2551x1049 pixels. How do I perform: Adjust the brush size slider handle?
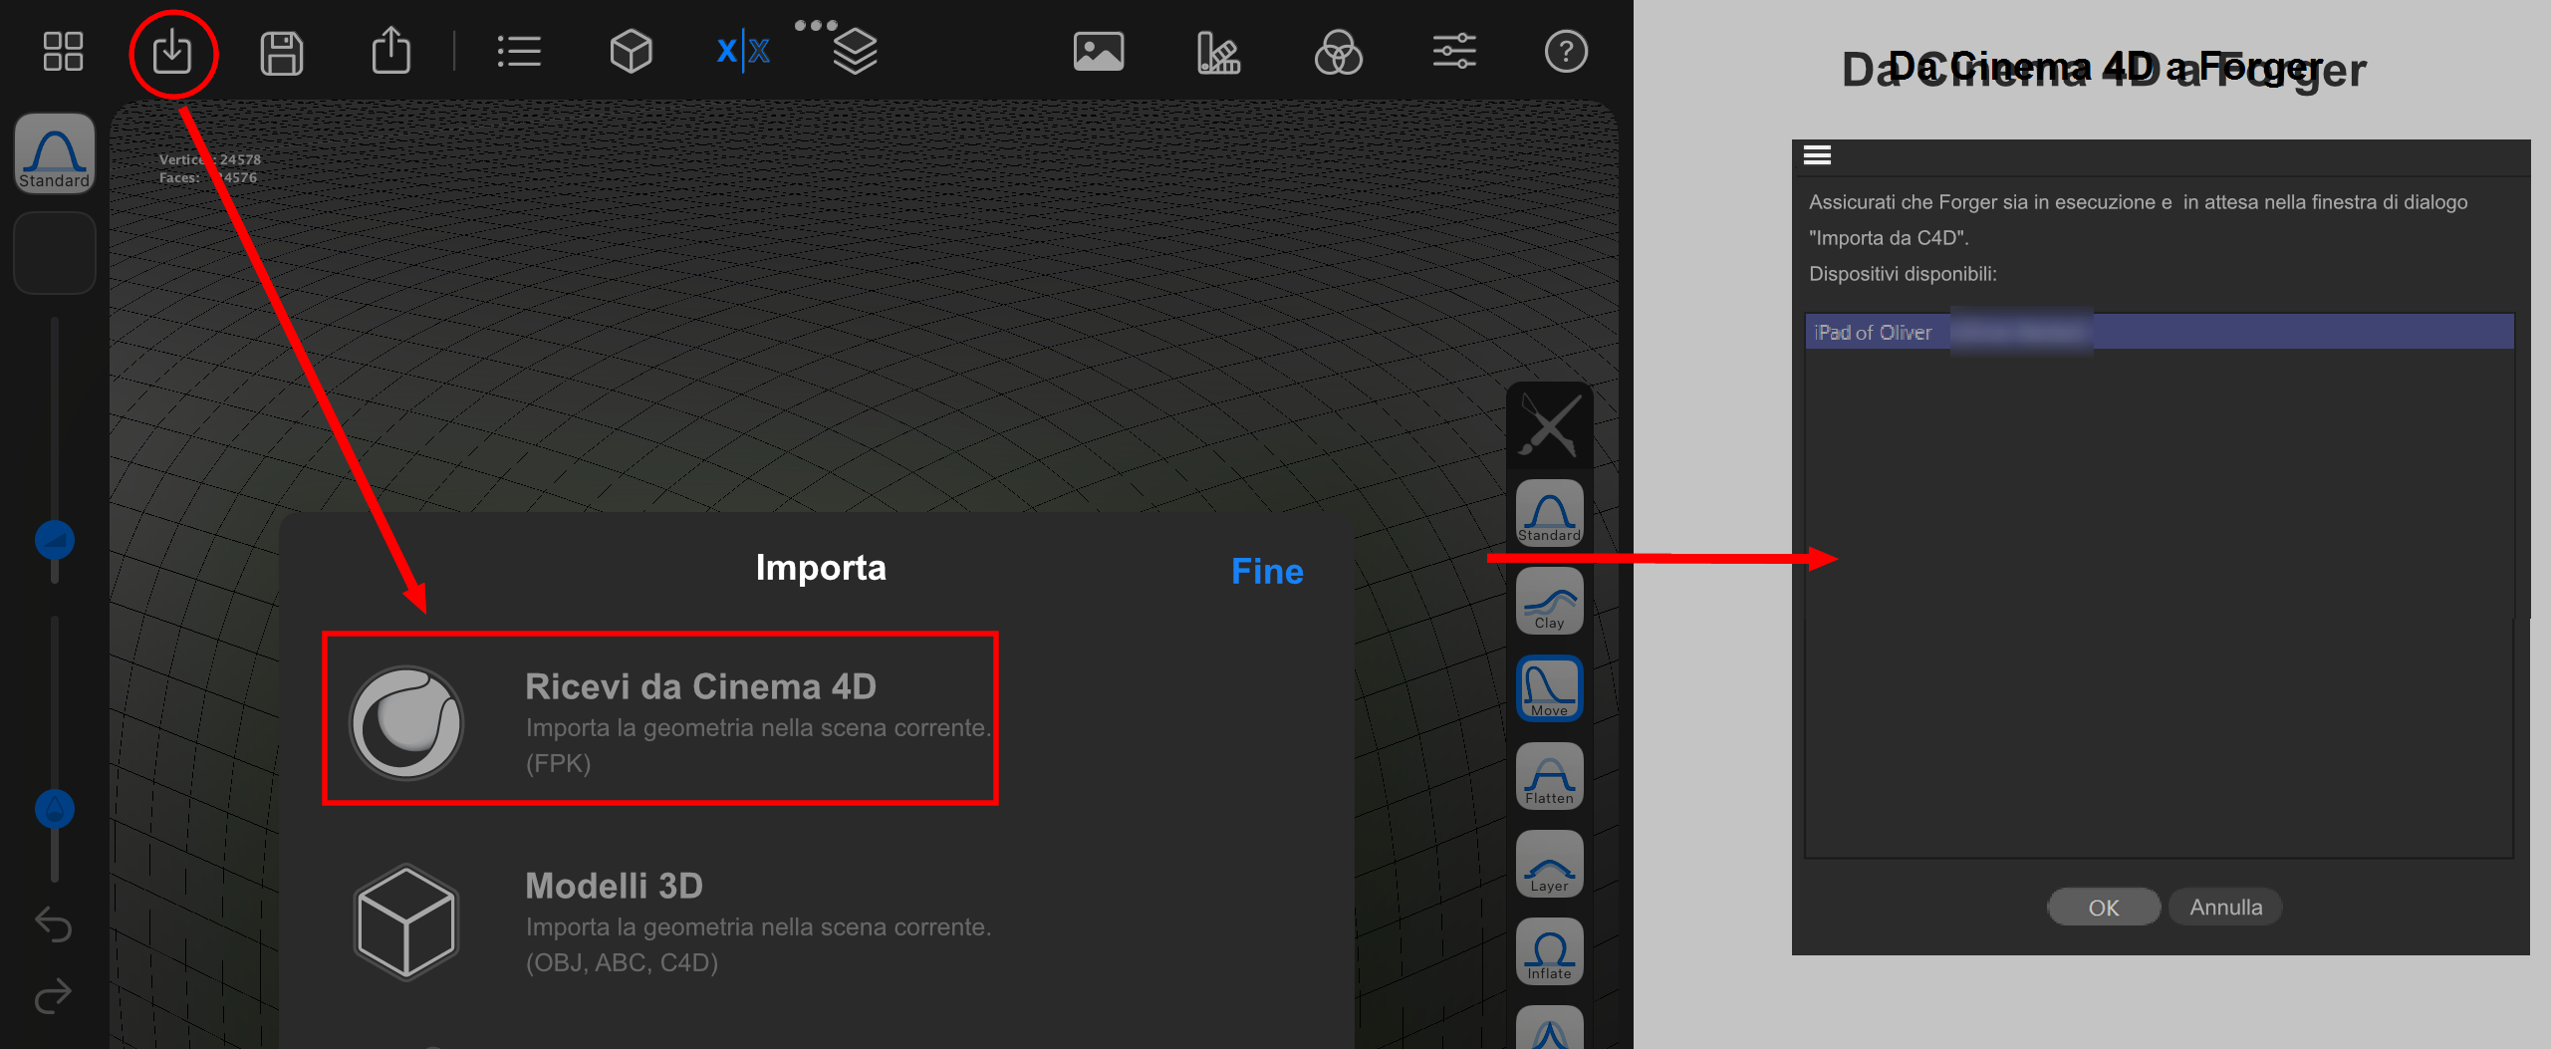click(55, 541)
